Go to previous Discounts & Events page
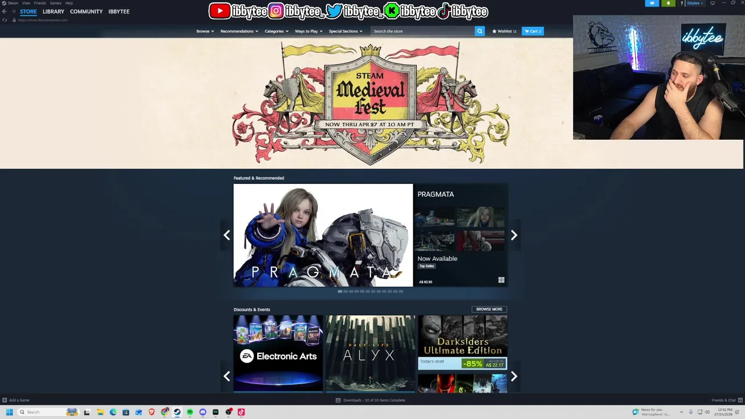 (x=226, y=376)
